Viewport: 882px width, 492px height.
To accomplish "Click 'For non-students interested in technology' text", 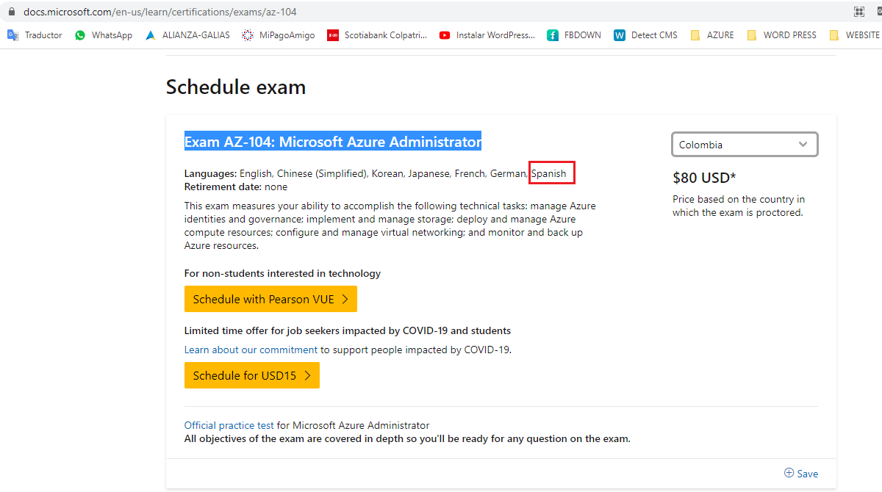I will pyautogui.click(x=282, y=273).
